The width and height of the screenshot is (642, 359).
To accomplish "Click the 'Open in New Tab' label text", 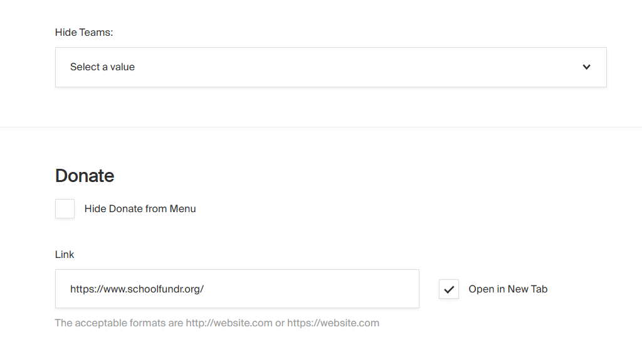I will 508,289.
